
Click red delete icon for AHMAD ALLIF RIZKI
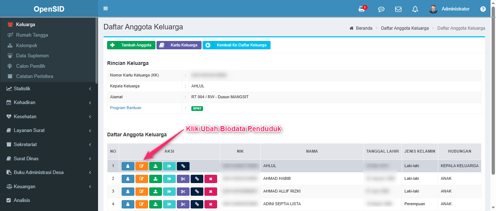(211, 191)
